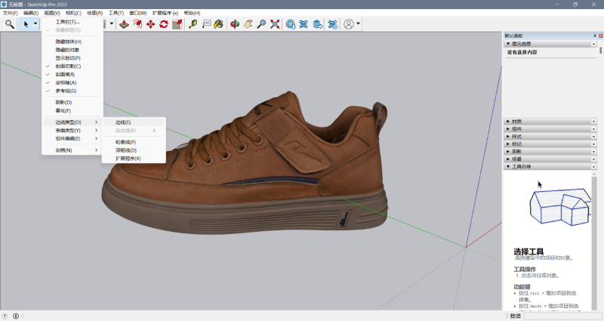Expand the 场景 panel
Viewport: 604px width, 321px height.
(508, 159)
